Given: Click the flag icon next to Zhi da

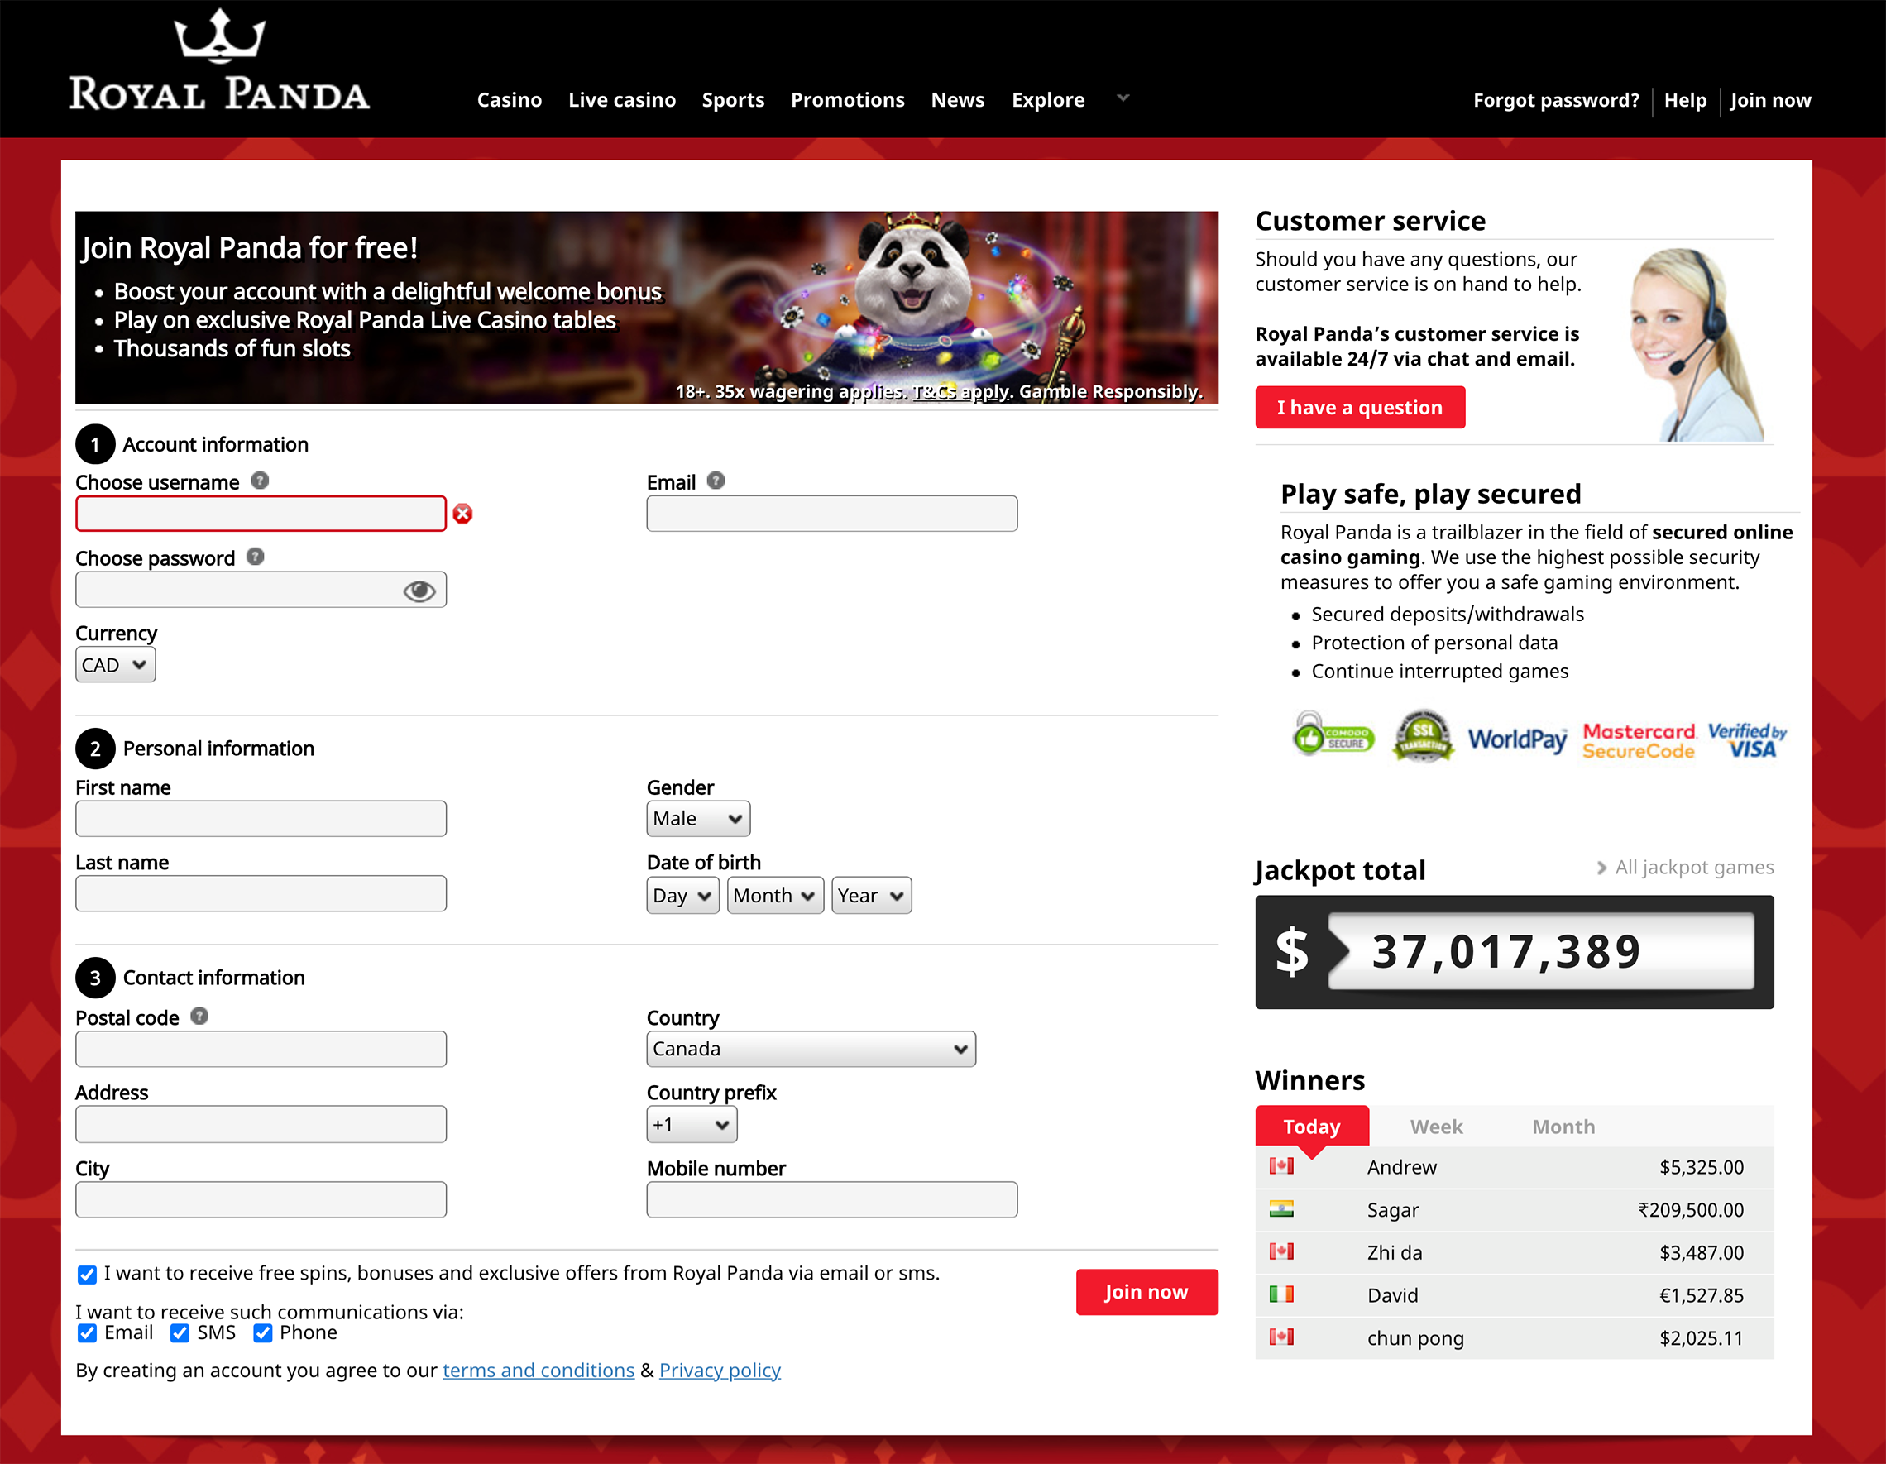Looking at the screenshot, I should tap(1281, 1251).
